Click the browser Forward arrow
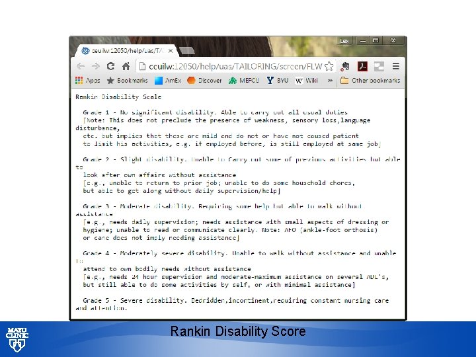The image size is (476, 357). pyautogui.click(x=95, y=66)
